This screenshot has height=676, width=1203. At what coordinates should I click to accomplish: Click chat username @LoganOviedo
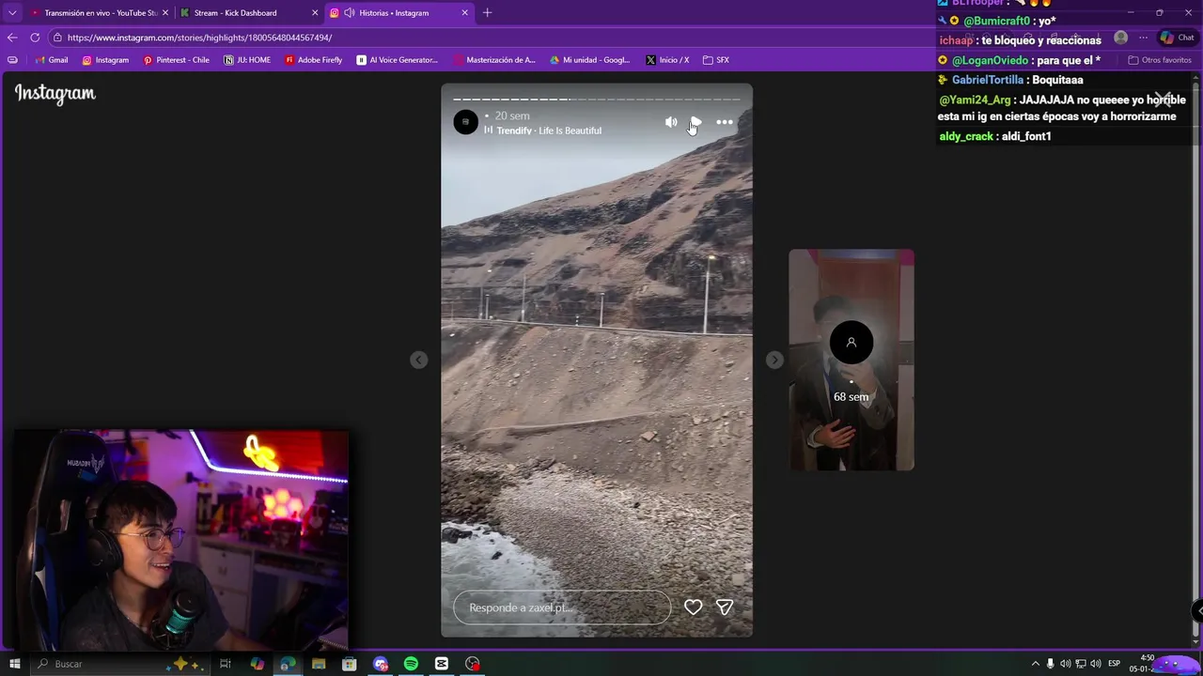point(990,60)
